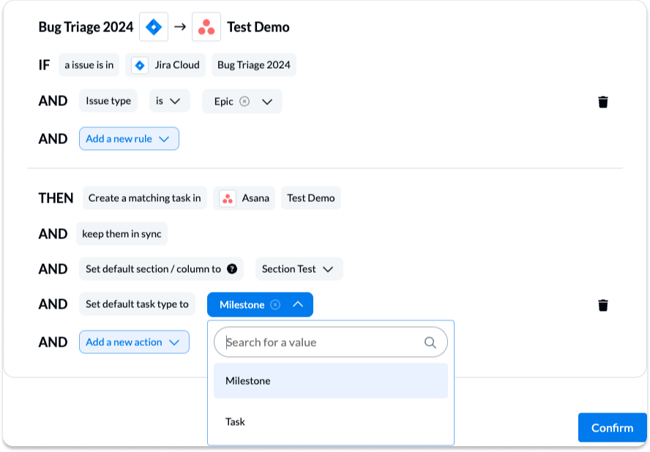Click the Asana app icon beside Test Demo
The image size is (650, 452).
pyautogui.click(x=205, y=26)
